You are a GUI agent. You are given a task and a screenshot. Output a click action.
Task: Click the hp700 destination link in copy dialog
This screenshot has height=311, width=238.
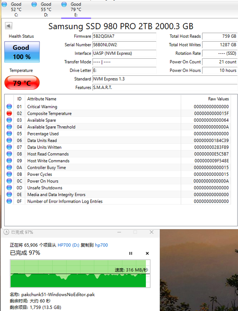coord(101,245)
